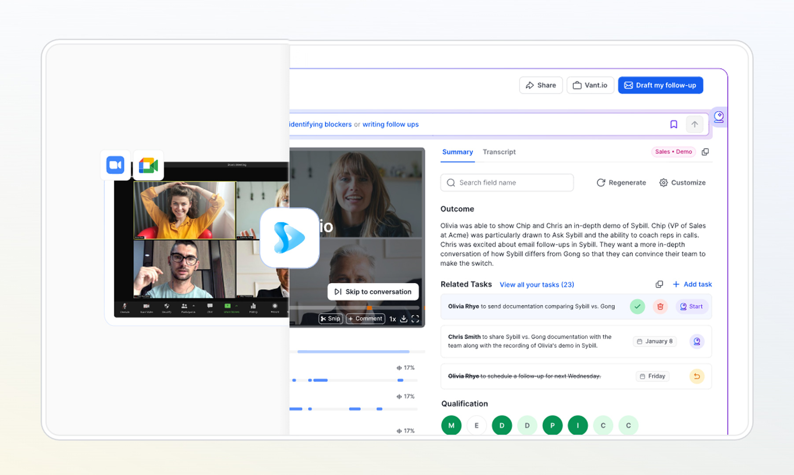Select the P qualification badge

(553, 425)
